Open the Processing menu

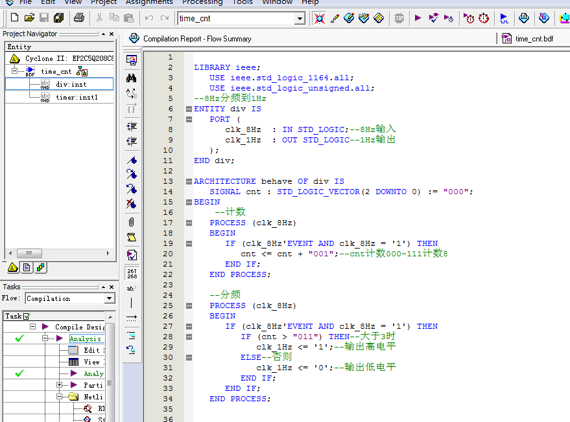(202, 2)
